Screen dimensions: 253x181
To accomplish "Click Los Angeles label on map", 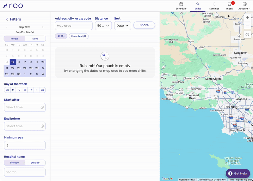I will pyautogui.click(x=234, y=107).
